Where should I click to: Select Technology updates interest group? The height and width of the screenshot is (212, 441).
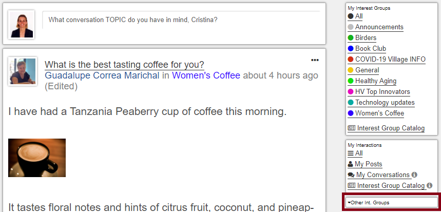click(x=385, y=102)
